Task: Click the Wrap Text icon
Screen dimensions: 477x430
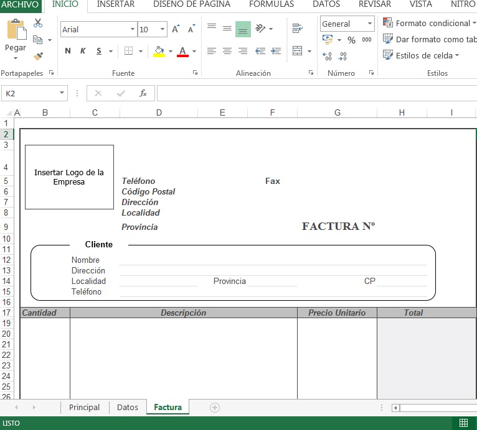Action: pos(297,29)
